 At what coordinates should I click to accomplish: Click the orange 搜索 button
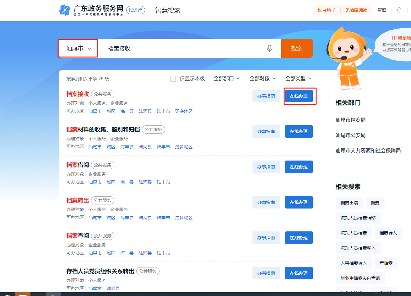click(x=297, y=48)
